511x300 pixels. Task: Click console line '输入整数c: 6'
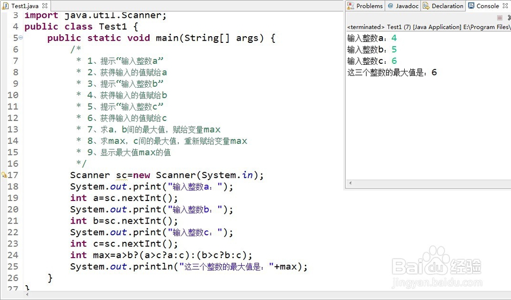click(x=372, y=61)
